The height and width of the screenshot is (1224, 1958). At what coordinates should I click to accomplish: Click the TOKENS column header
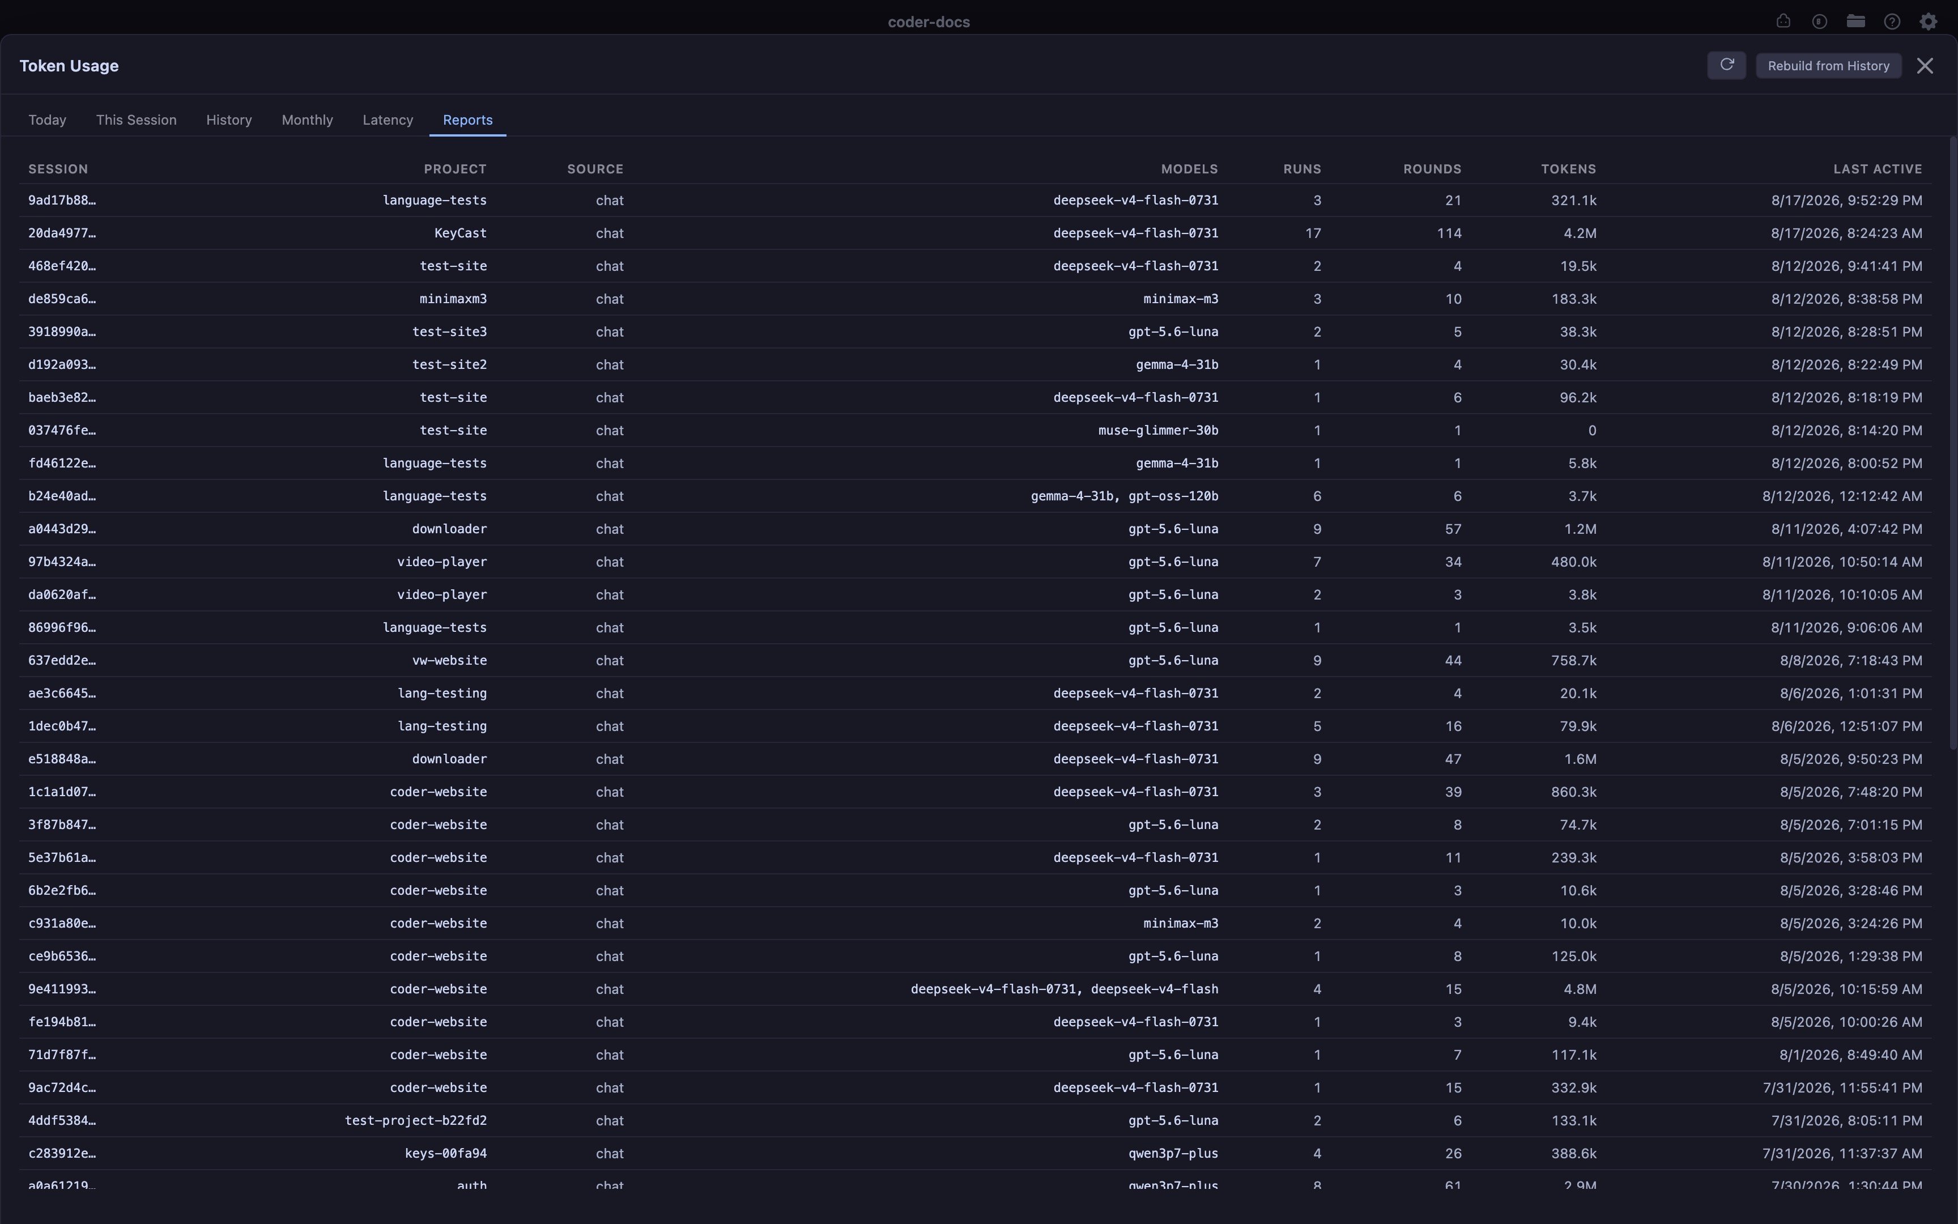point(1568,169)
